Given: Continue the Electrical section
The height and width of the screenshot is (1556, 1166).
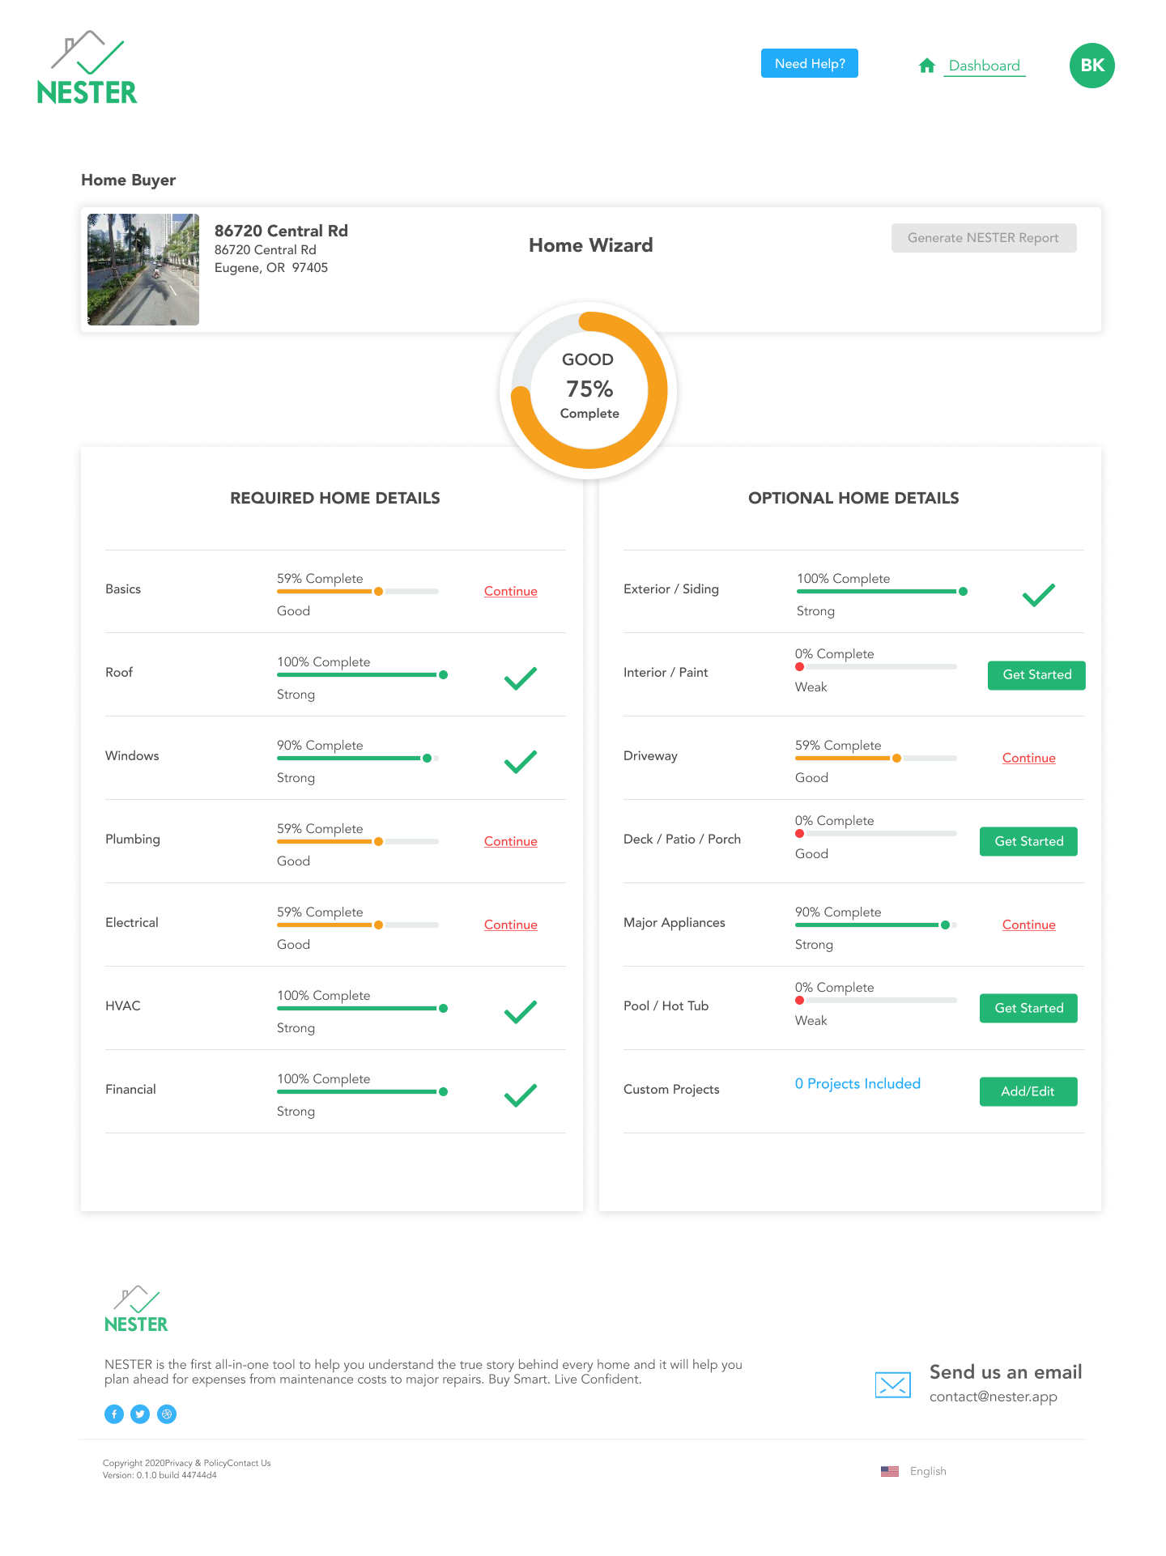Looking at the screenshot, I should [x=511, y=925].
